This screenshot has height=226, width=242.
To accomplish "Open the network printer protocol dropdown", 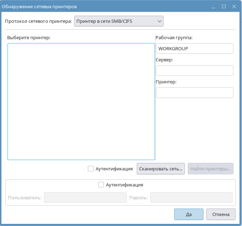I will pos(119,21).
